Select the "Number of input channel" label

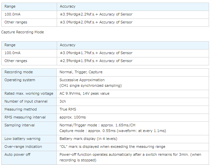[x=26, y=101]
